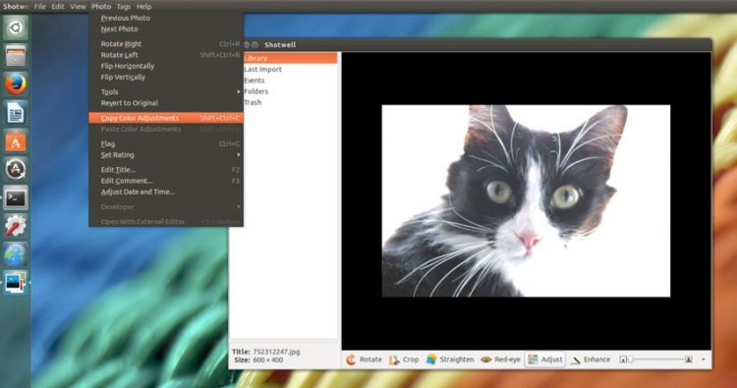Open the Tags menu
Screen dimensions: 737x388
(124, 7)
